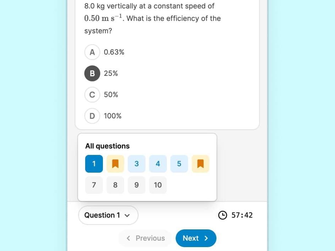335x251 pixels.
Task: Open the last bookmarked question tile
Action: click(201, 164)
